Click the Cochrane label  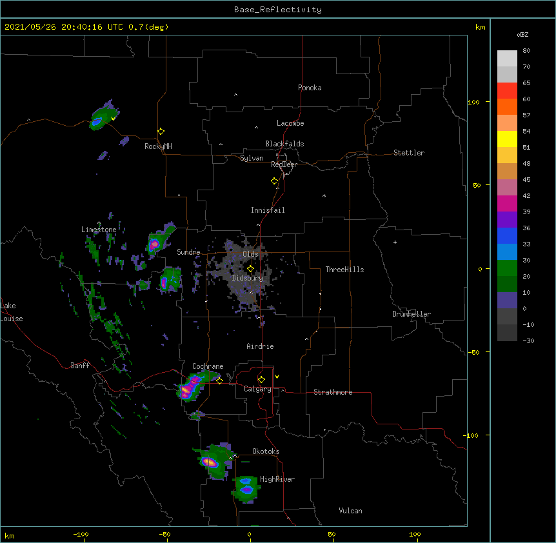point(208,366)
